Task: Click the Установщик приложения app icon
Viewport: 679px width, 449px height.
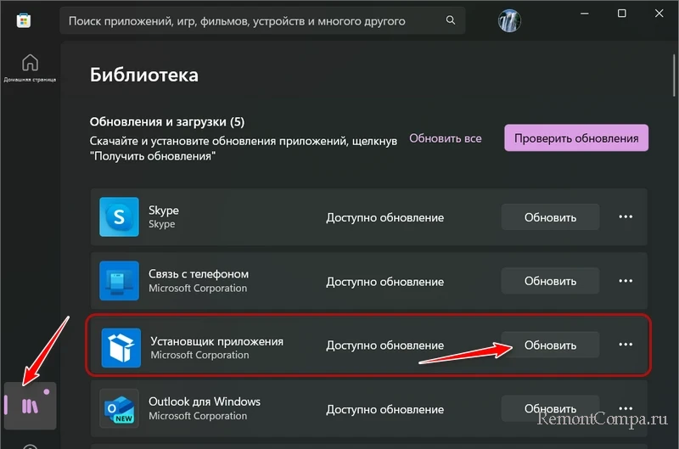Action: coord(121,348)
